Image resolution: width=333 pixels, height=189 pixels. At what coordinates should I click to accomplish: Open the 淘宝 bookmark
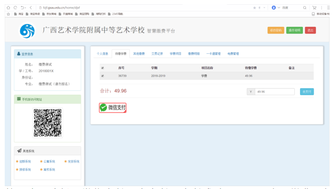tap(19, 14)
